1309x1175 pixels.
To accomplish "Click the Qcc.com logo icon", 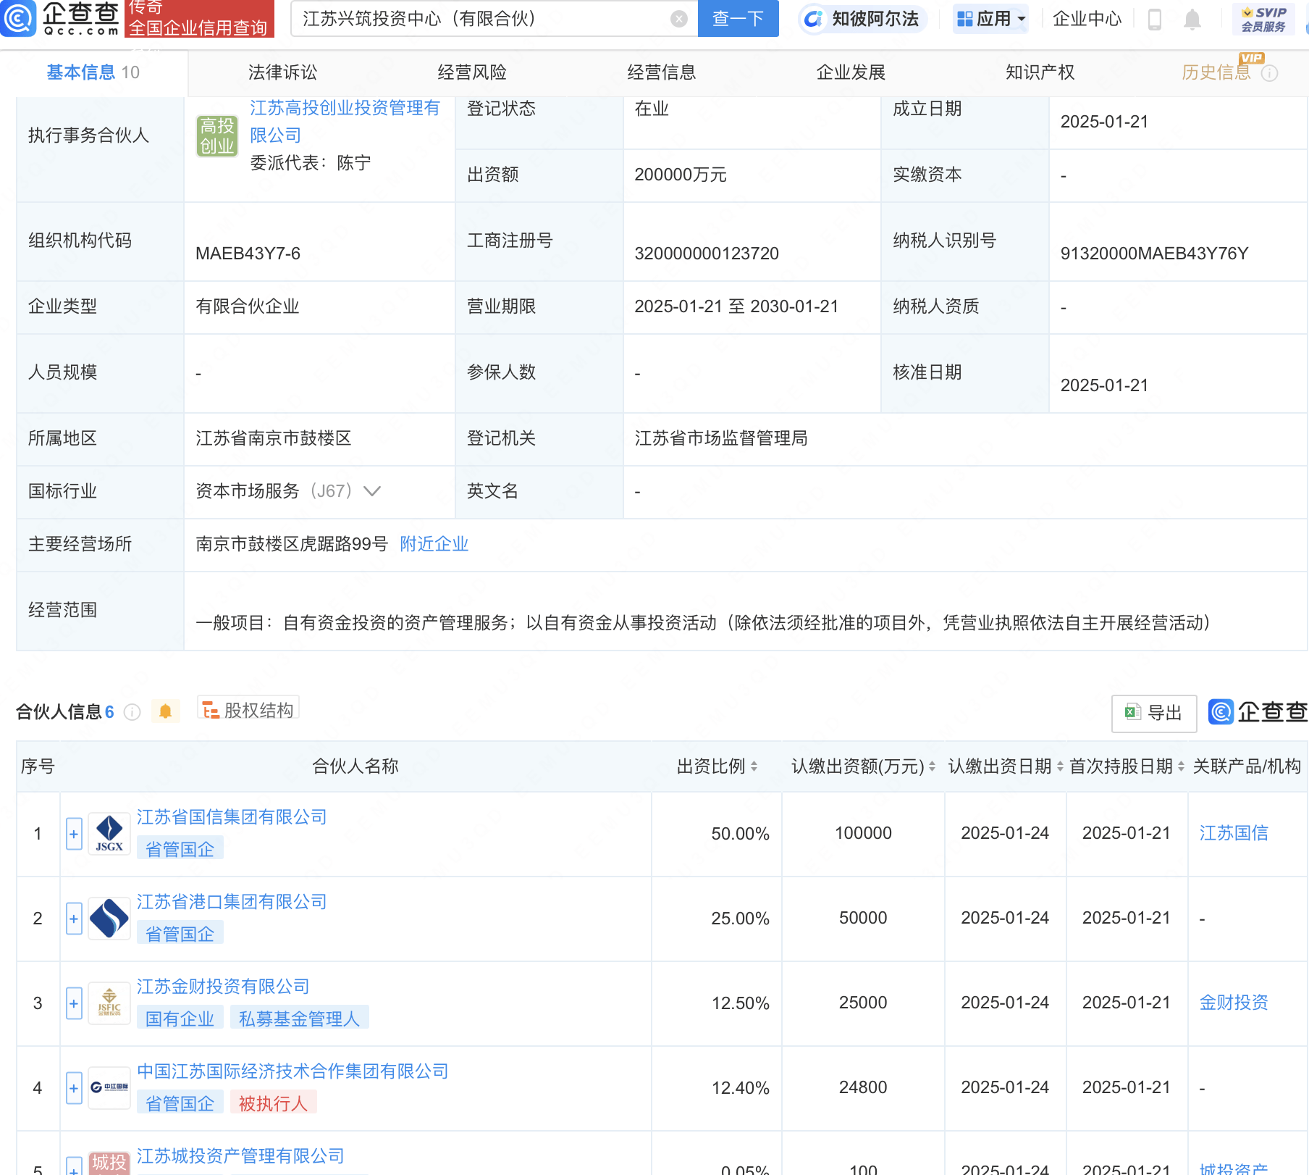I will (x=17, y=18).
